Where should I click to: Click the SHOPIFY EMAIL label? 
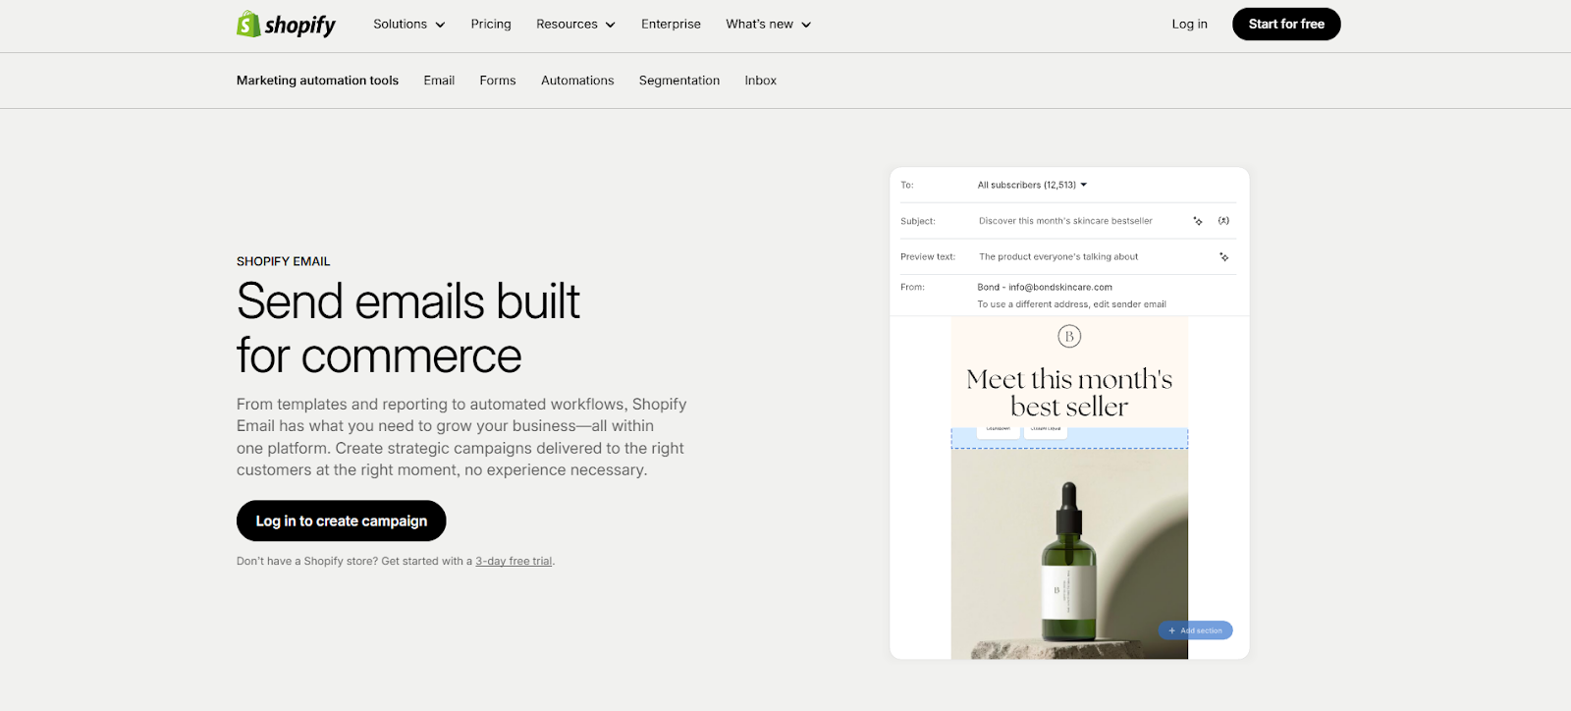click(284, 261)
